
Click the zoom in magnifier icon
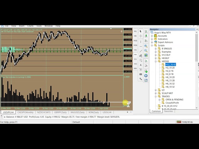tap(146, 46)
